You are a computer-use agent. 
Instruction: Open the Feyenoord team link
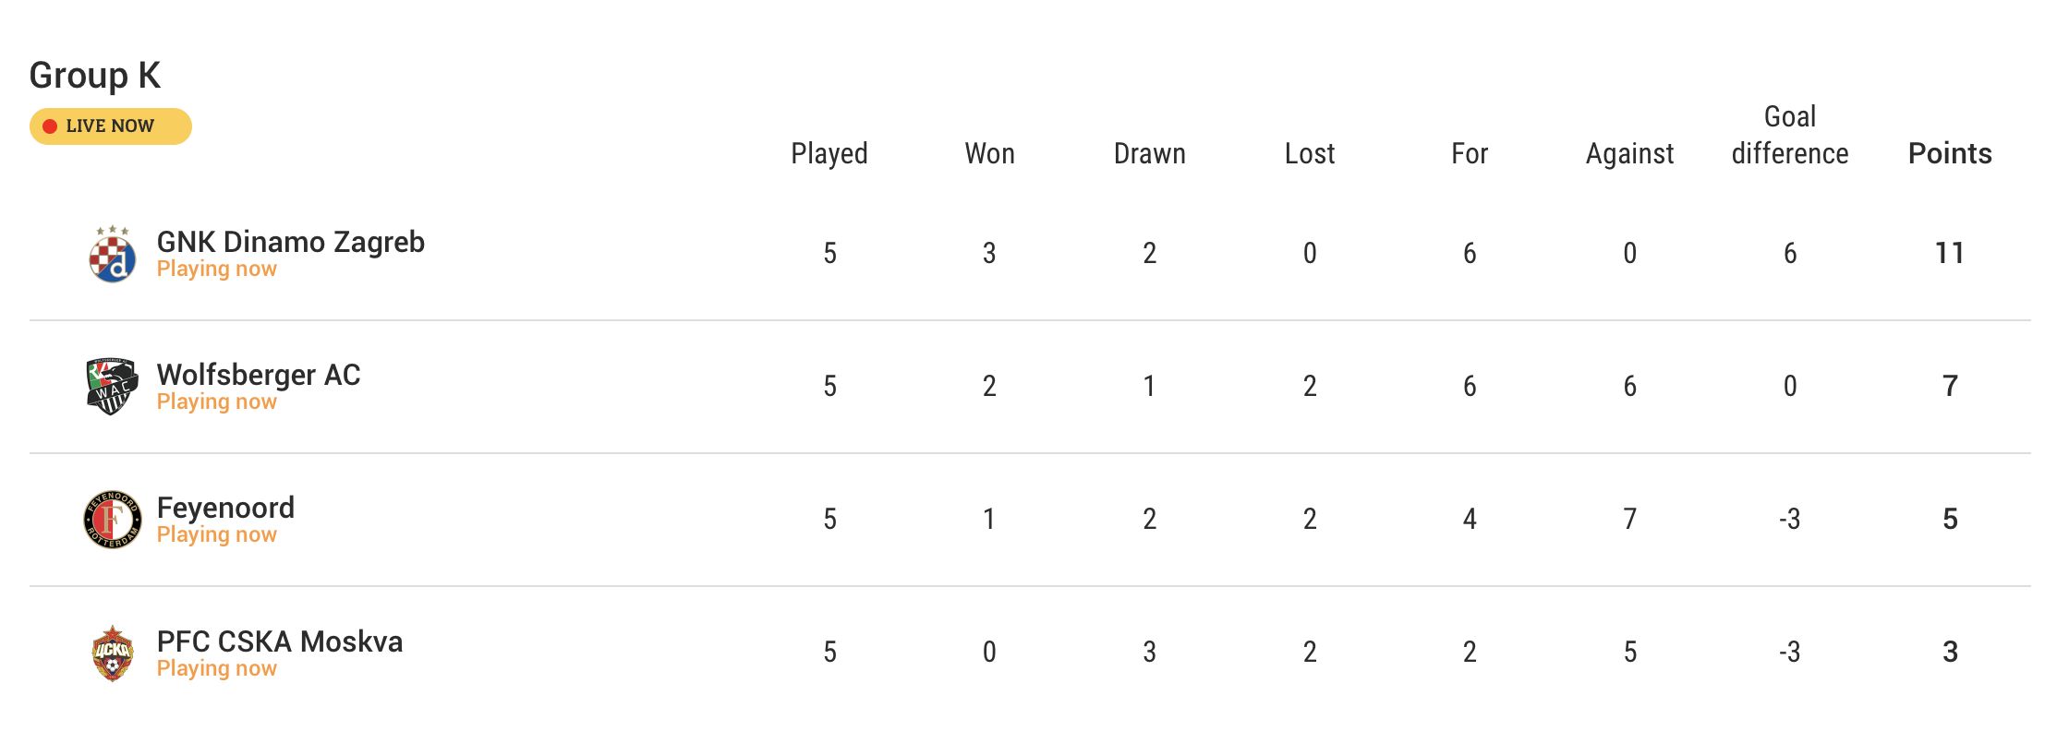225,508
